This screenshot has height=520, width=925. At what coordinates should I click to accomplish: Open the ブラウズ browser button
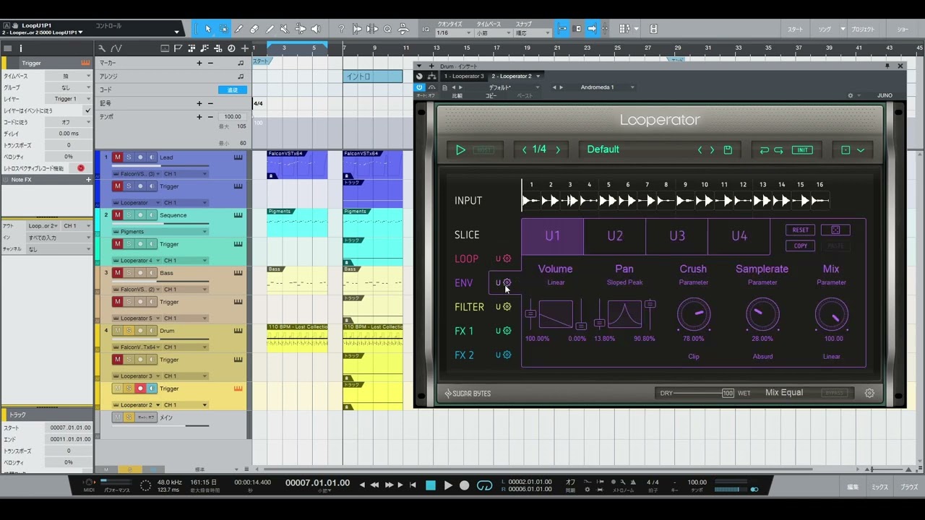point(909,487)
